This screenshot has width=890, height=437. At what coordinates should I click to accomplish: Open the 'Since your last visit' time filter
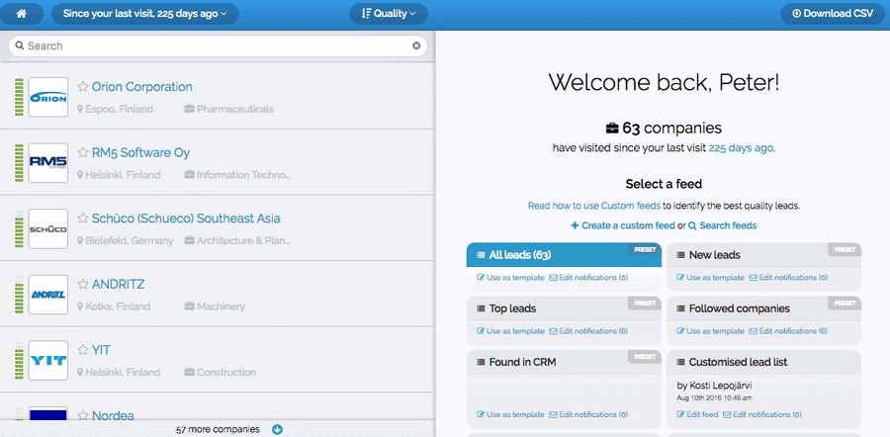coord(144,14)
